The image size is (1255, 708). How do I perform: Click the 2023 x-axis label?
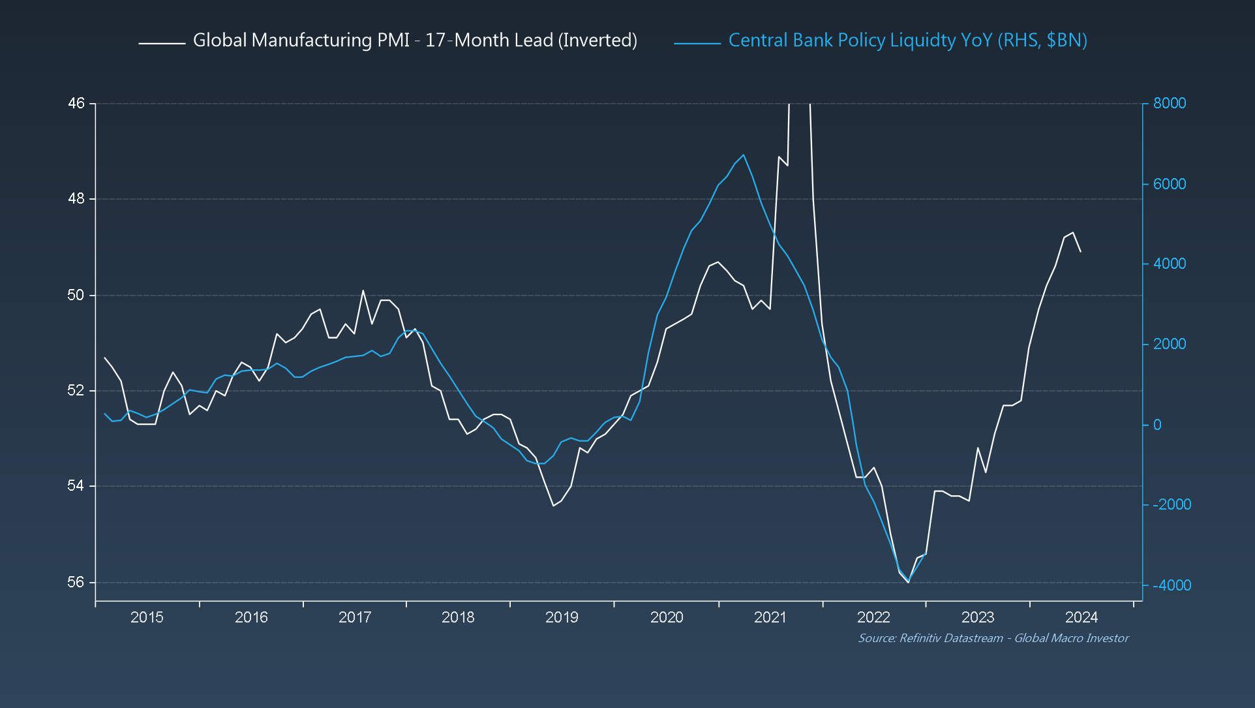tap(978, 617)
